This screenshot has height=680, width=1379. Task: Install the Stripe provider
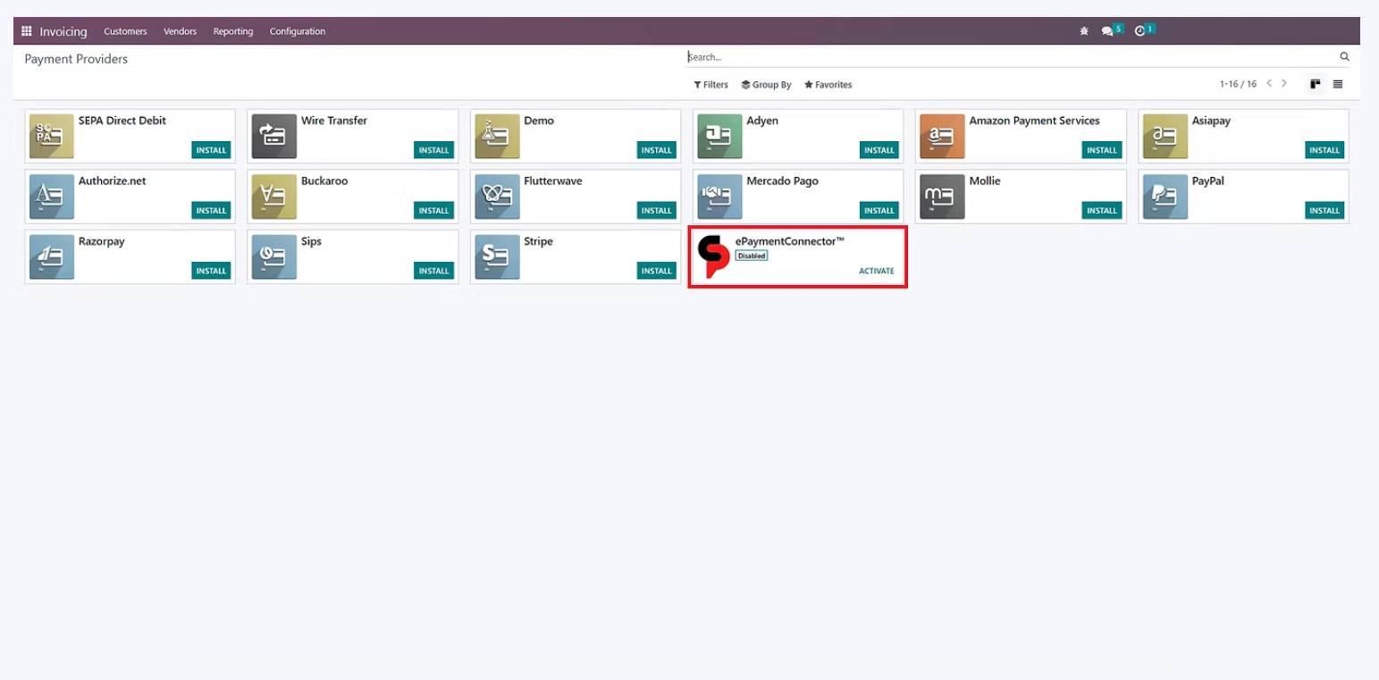coord(657,270)
